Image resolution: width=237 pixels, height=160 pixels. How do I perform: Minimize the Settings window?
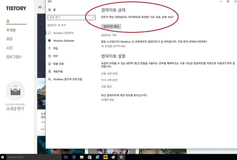(x=221, y=2)
